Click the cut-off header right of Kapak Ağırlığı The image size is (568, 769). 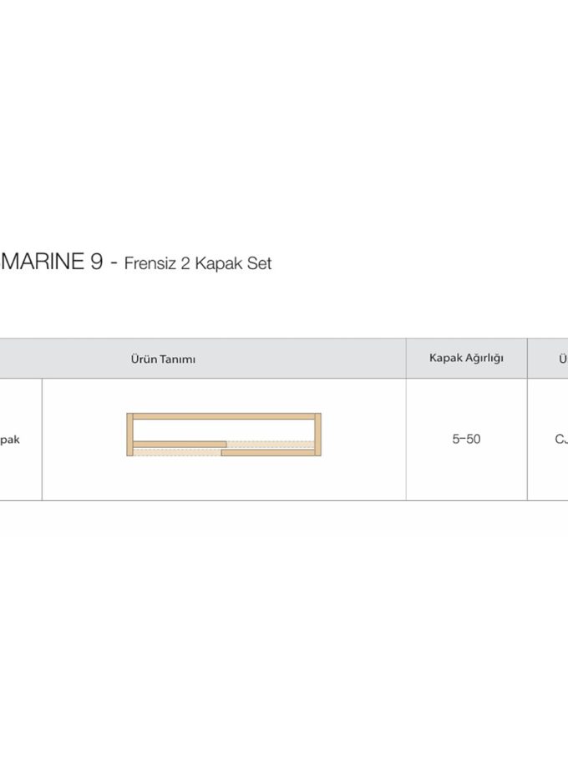pos(561,359)
